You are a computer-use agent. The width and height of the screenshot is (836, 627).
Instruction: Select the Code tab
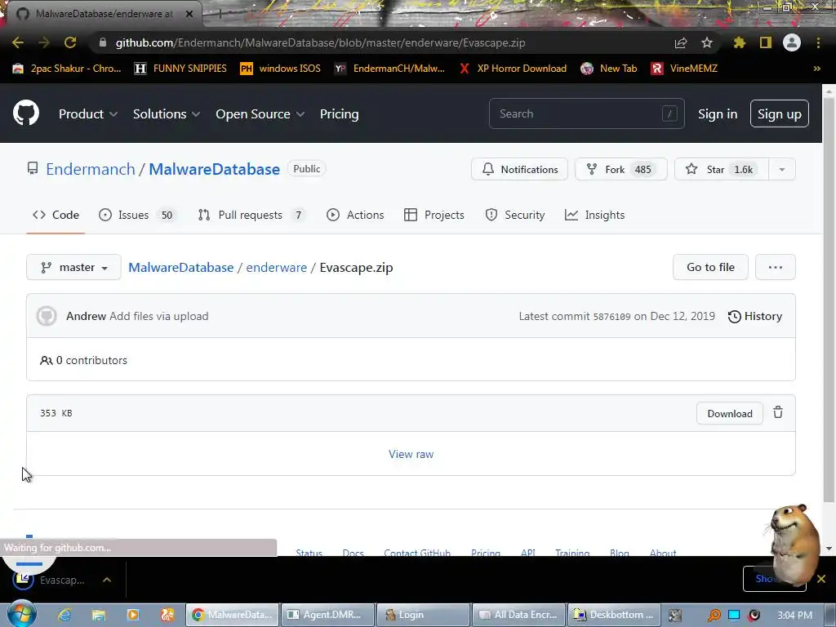click(56, 215)
